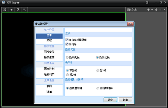Click the magnifier search icon in the toolbar
The image size is (168, 108).
pyautogui.click(x=24, y=10)
